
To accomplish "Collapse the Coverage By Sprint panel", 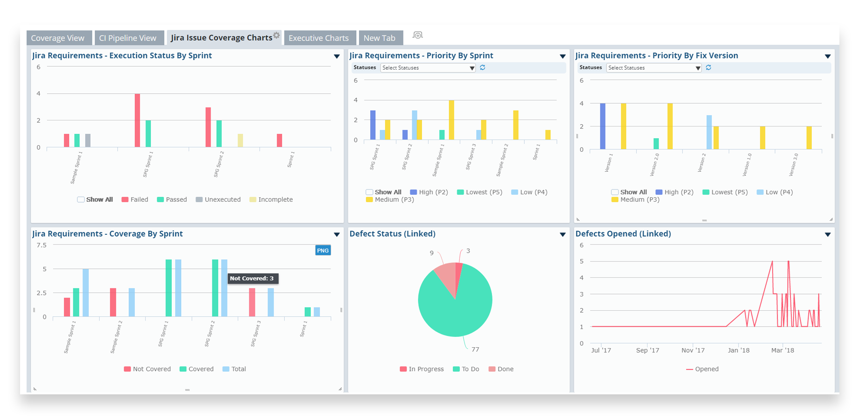I will [337, 234].
